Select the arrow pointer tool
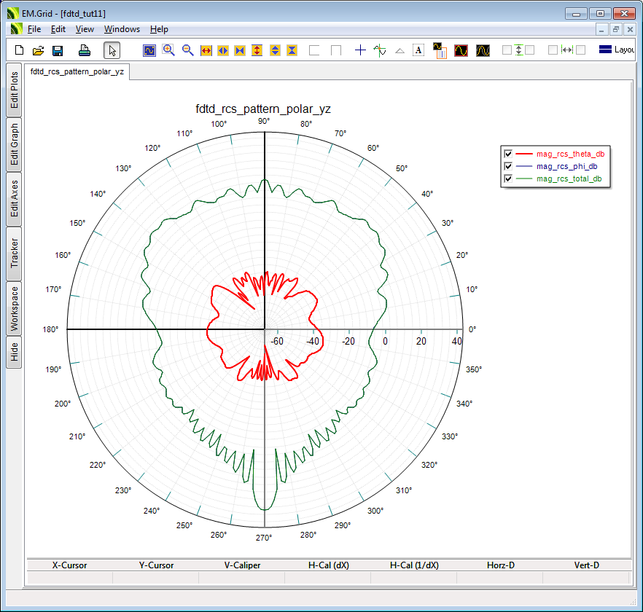 click(x=112, y=50)
